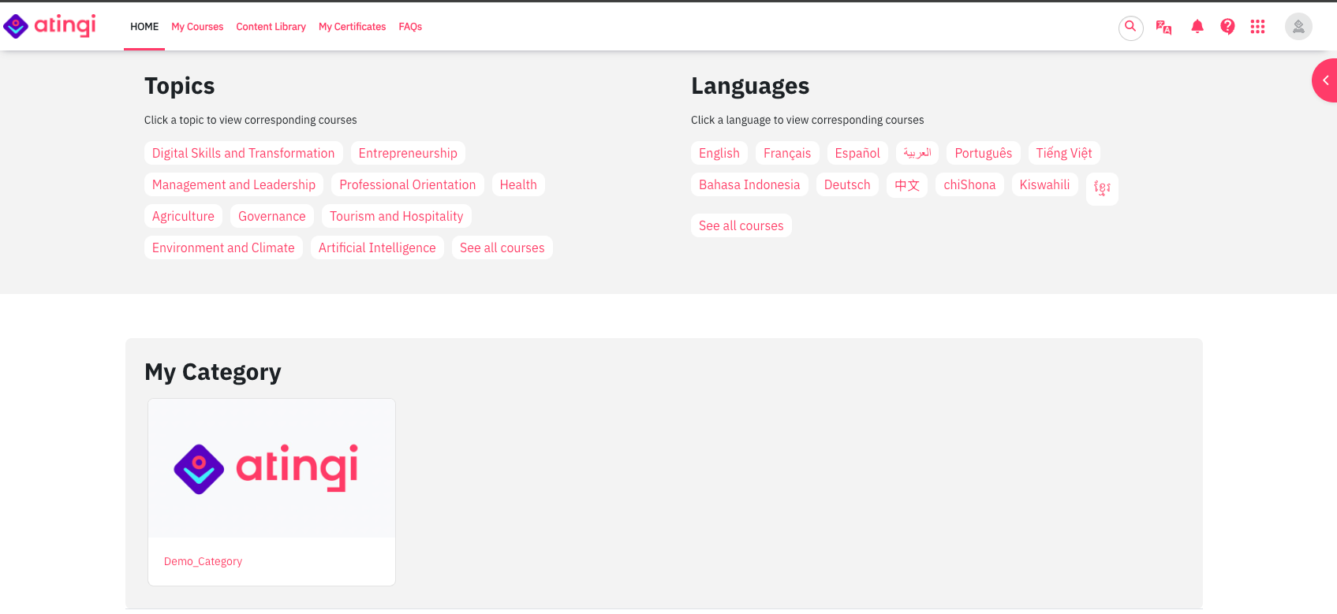Select Professional Orientation topic
Viewport: 1337px width, 614px height.
pos(408,184)
